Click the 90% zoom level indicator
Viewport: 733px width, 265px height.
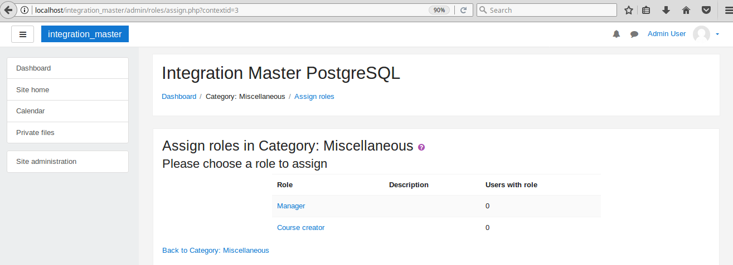coord(439,10)
